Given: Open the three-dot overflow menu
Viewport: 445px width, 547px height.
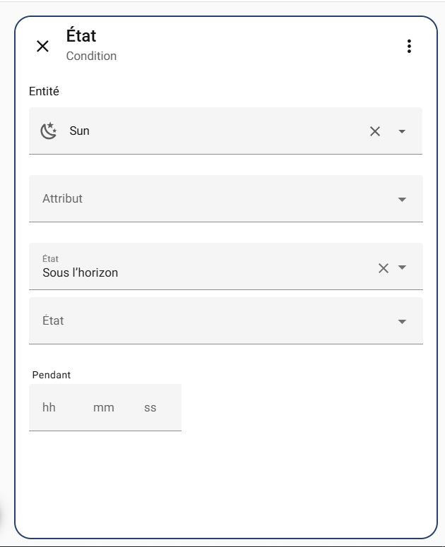Looking at the screenshot, I should point(409,47).
